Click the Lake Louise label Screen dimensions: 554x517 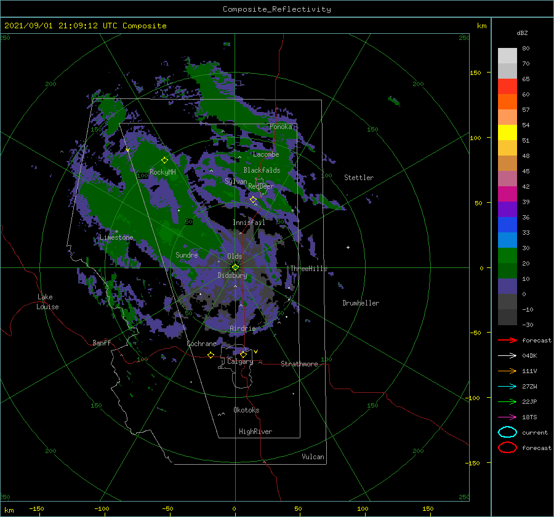click(x=47, y=302)
